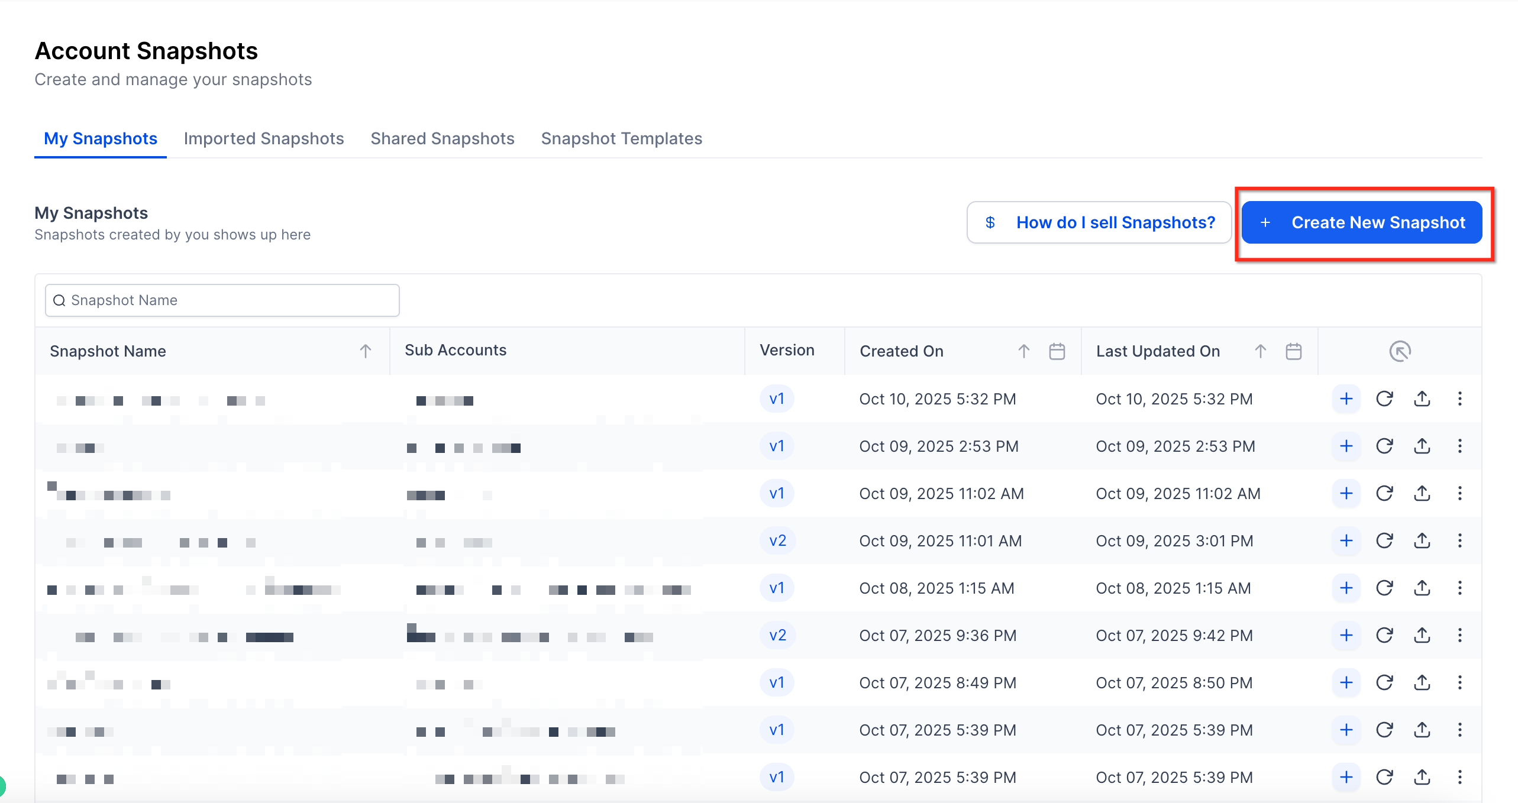
Task: Click the Created On calendar filter icon
Action: point(1057,351)
